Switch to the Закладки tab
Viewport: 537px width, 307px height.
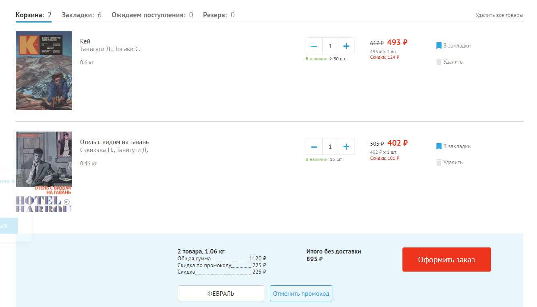coord(81,15)
